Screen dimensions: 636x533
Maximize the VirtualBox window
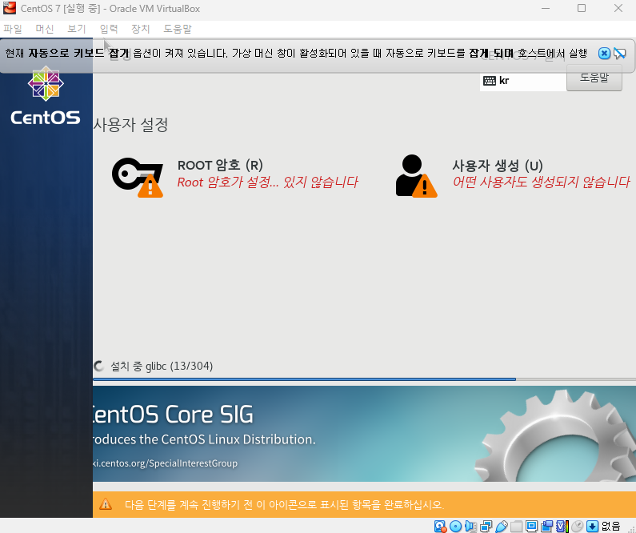pos(582,8)
